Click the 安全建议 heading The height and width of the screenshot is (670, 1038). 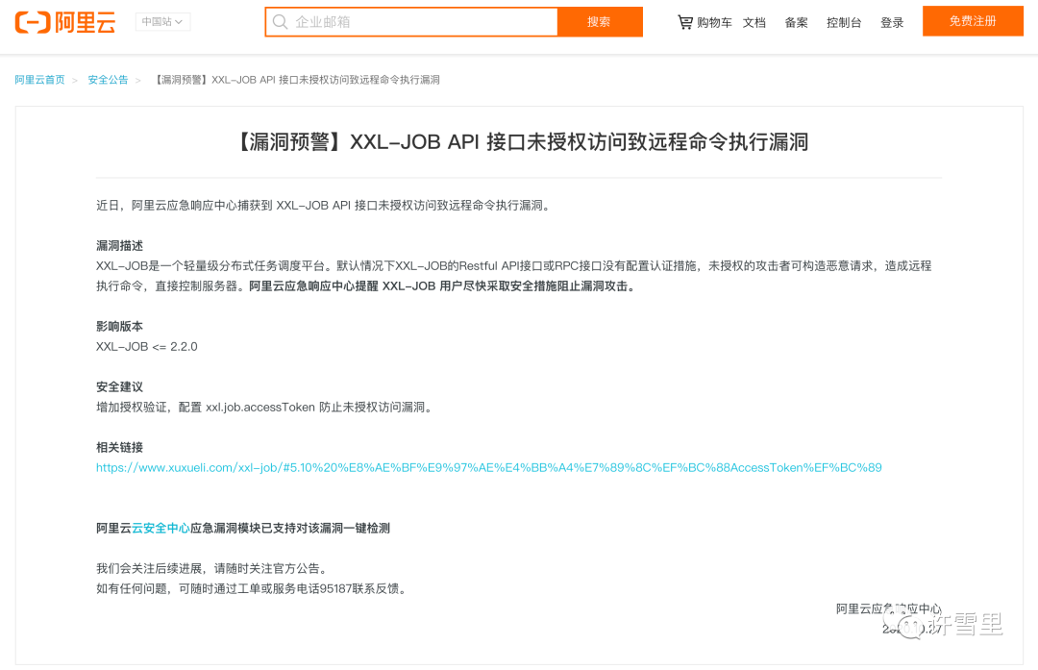click(x=120, y=386)
